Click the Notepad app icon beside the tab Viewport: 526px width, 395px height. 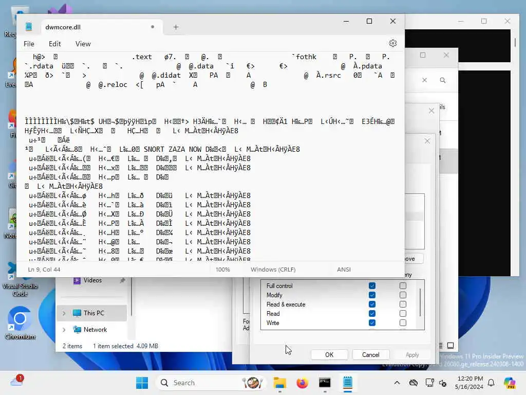point(29,27)
